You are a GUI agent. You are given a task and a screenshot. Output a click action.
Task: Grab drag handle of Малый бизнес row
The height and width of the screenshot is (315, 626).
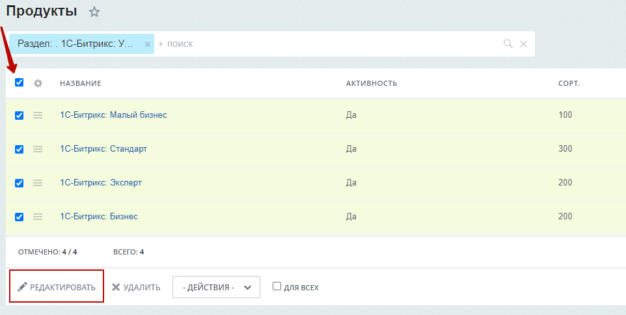(38, 115)
